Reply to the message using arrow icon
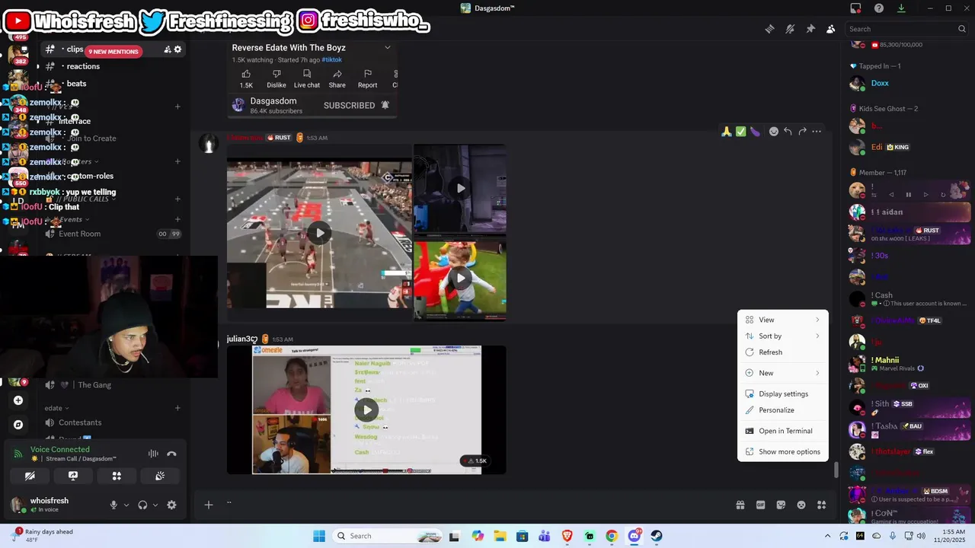975x548 pixels. (x=788, y=132)
